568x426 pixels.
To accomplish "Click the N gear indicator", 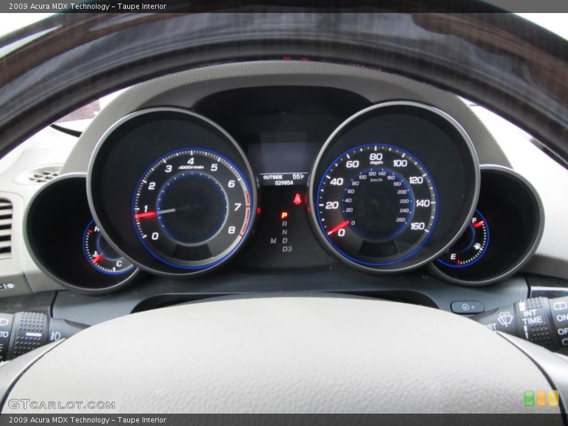I will tap(285, 232).
